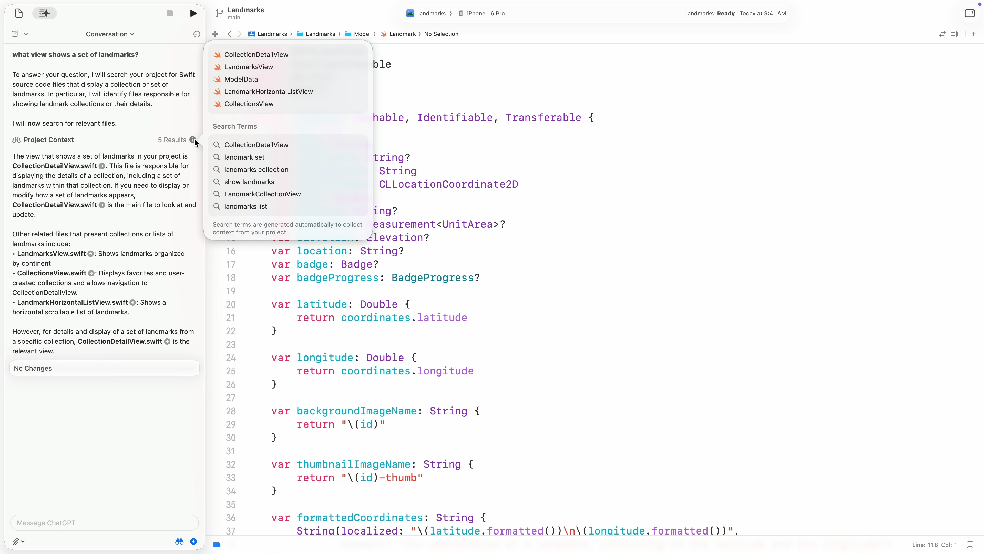Click the Run play button

tap(193, 13)
